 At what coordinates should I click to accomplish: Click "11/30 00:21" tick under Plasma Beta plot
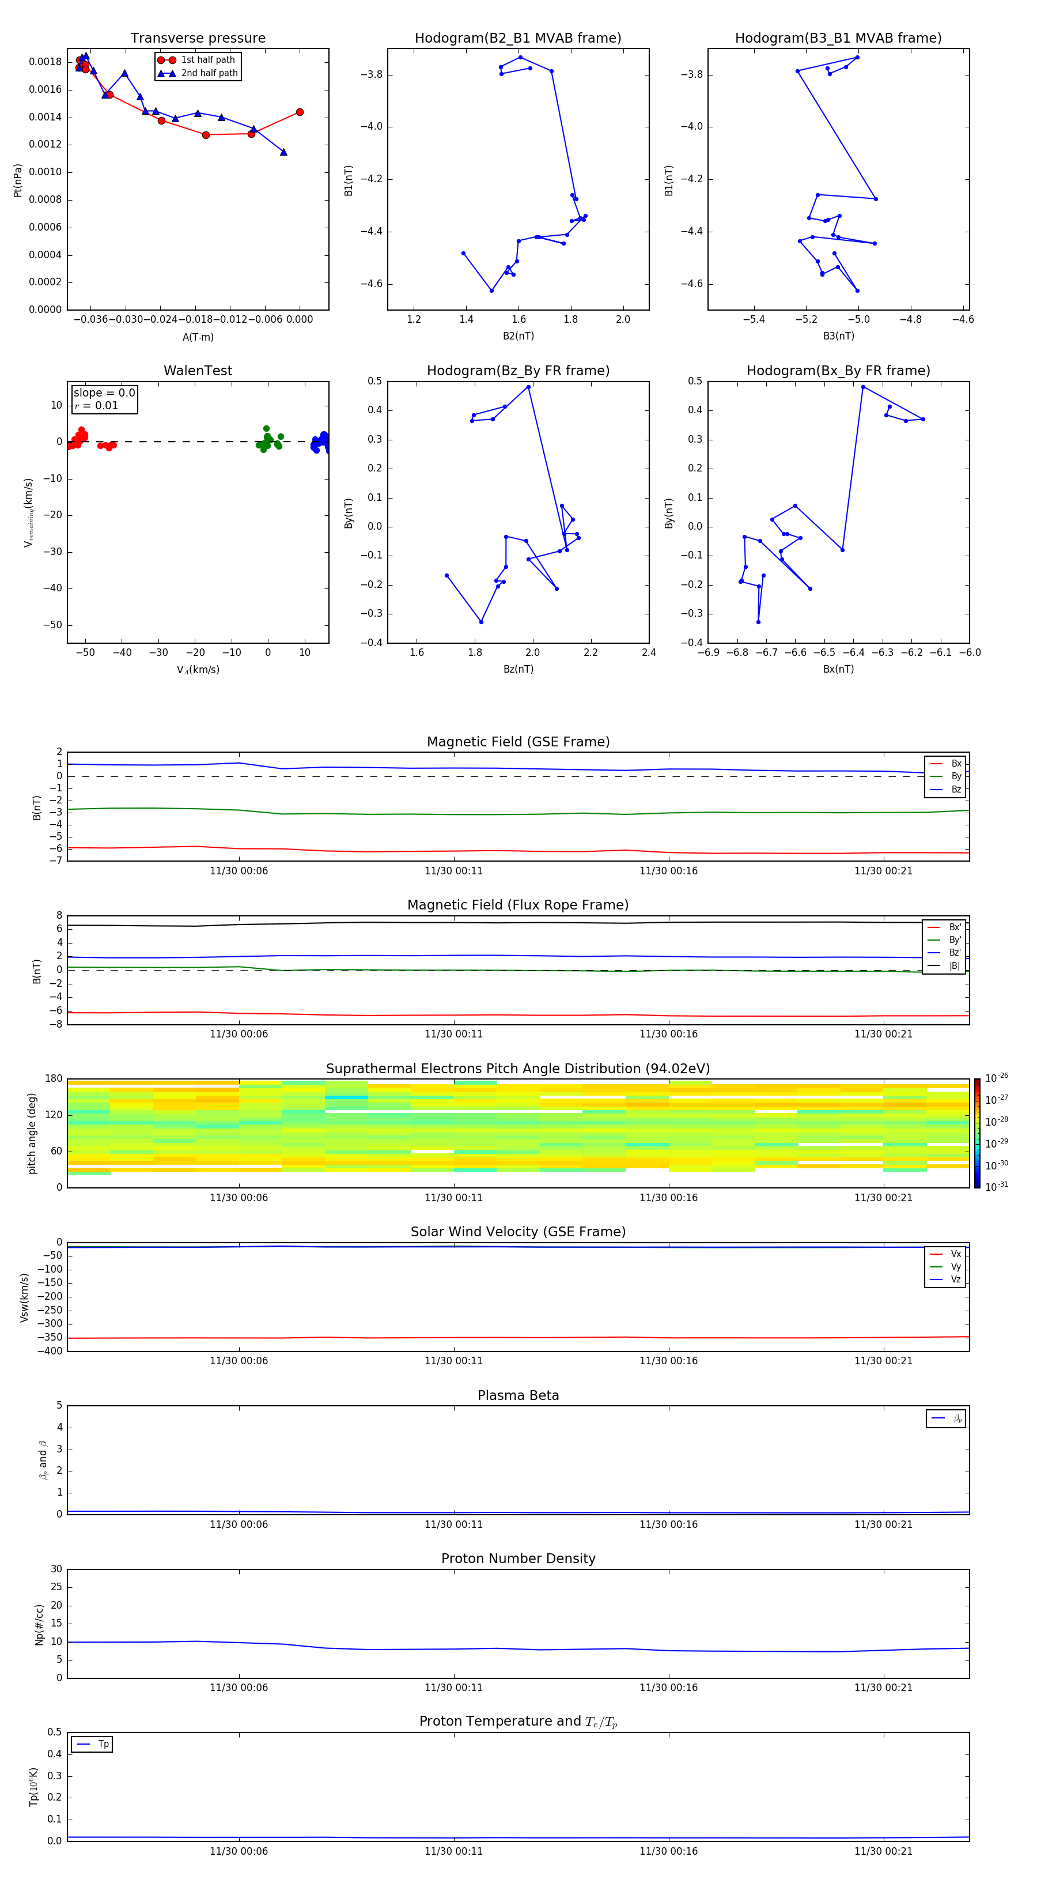(884, 1524)
